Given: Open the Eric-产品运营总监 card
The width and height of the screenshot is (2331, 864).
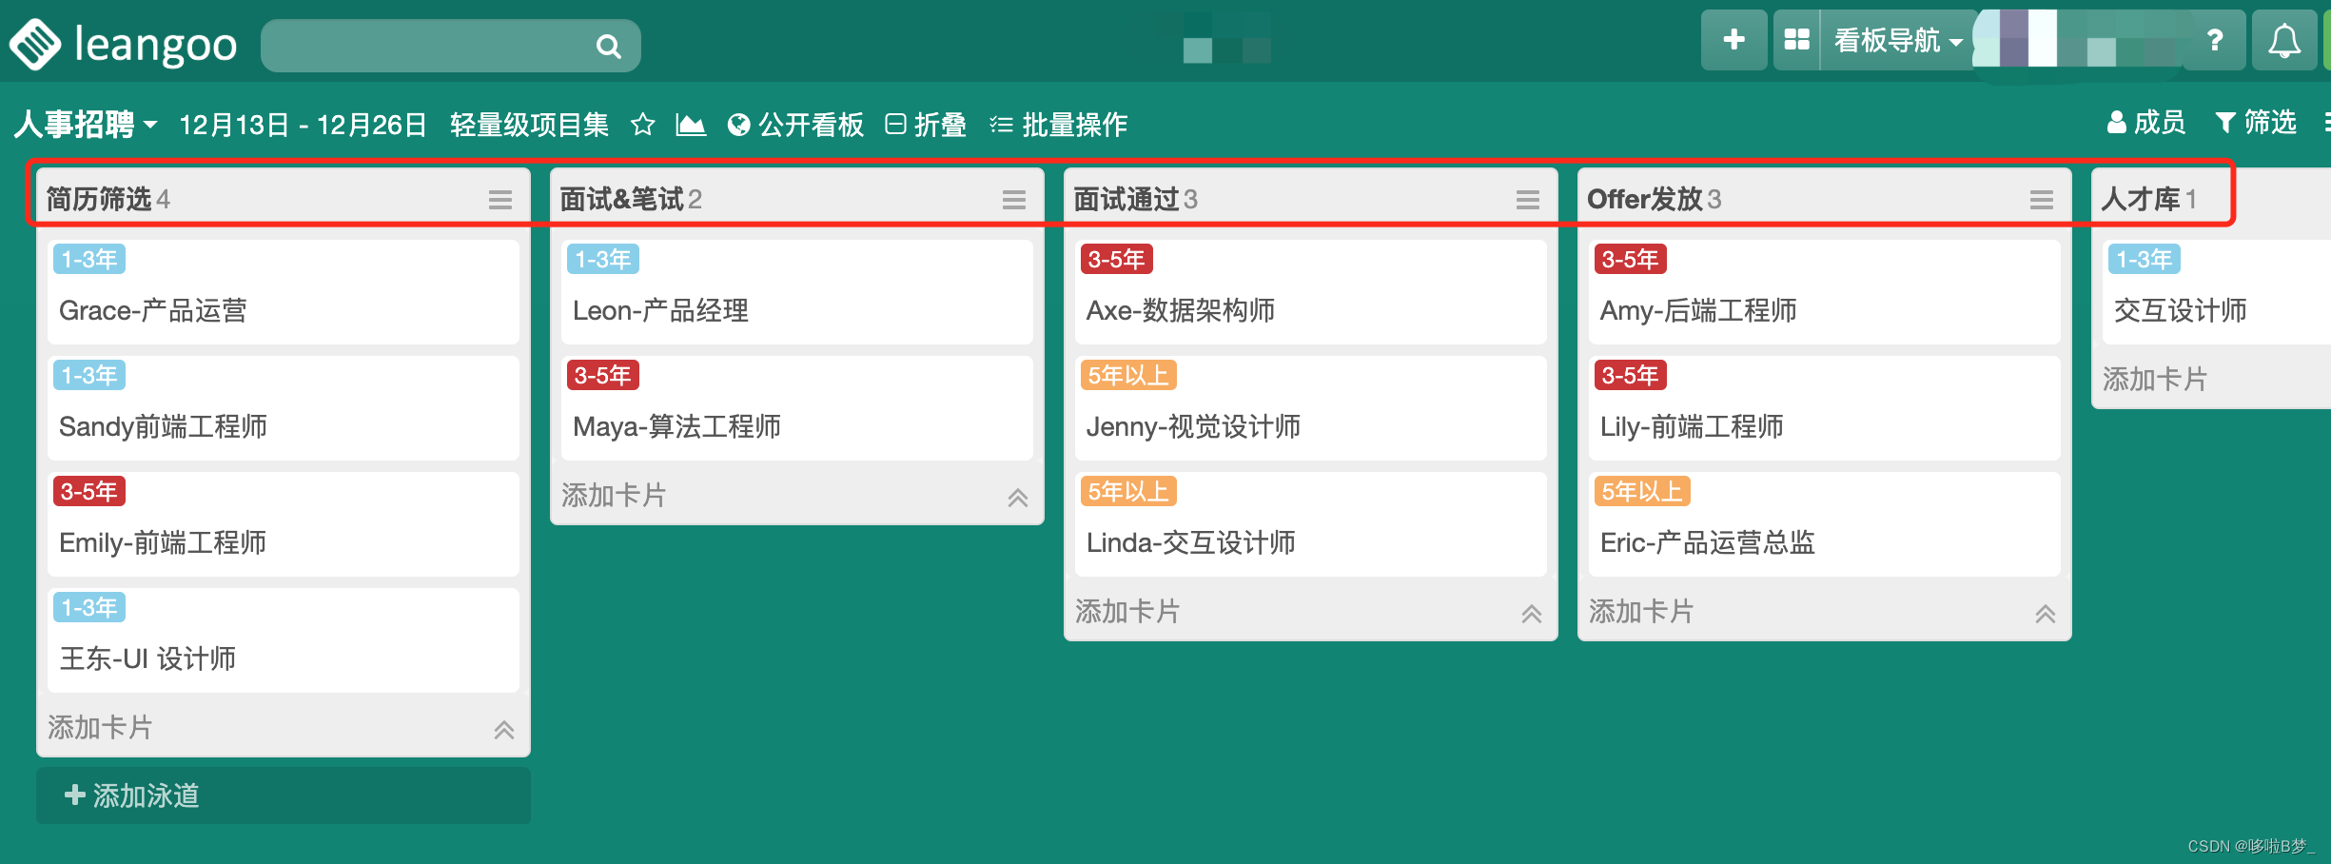Looking at the screenshot, I should click(1825, 524).
